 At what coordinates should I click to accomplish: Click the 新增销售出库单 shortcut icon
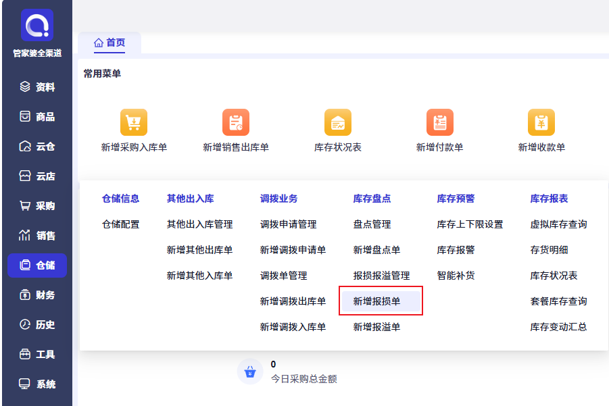click(236, 122)
